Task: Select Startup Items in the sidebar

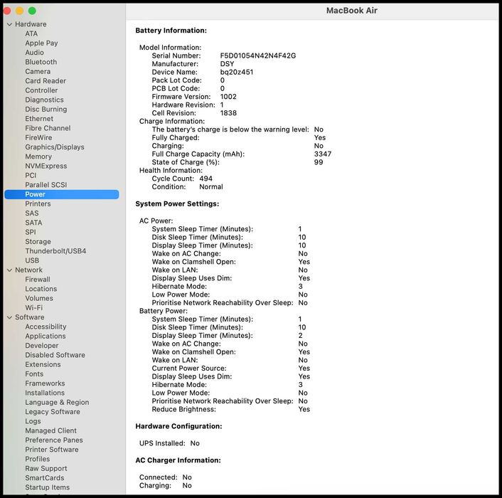Action: point(47,487)
